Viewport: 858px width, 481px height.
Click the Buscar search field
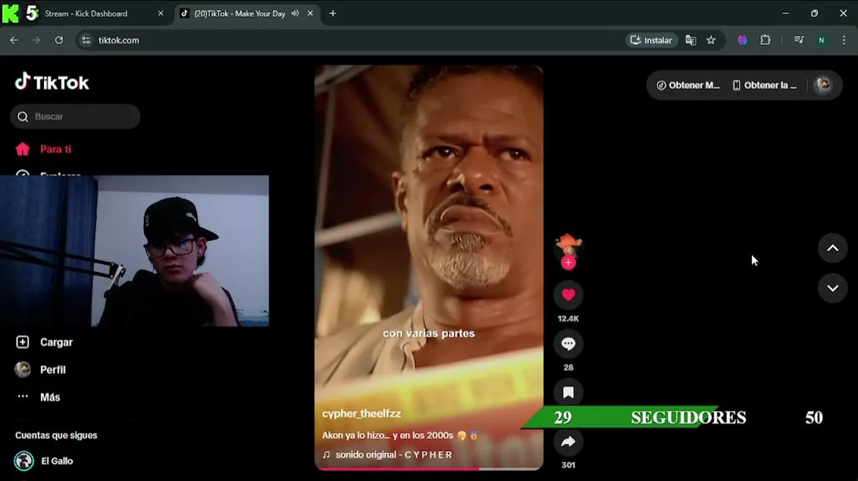(x=75, y=116)
